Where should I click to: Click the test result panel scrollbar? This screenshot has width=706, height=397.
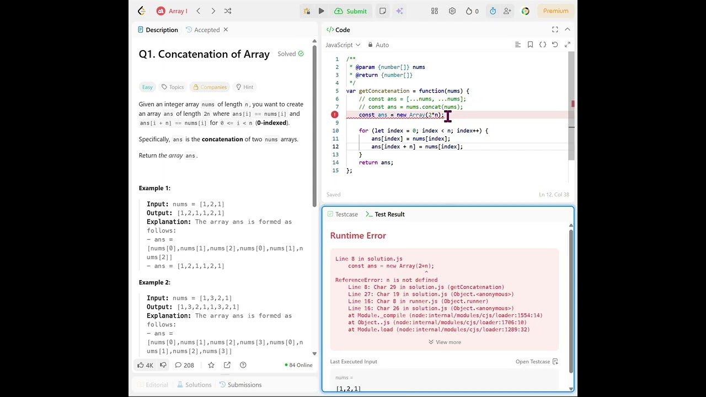click(x=571, y=301)
